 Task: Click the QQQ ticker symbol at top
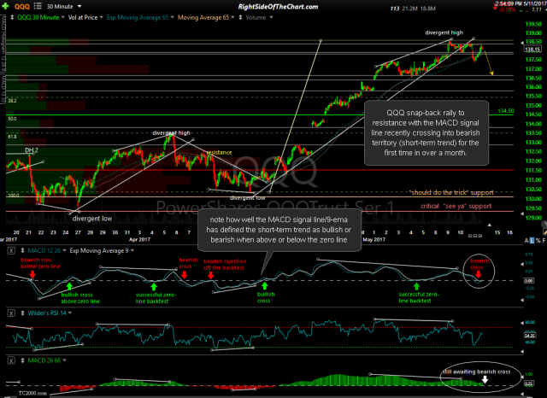(x=22, y=6)
